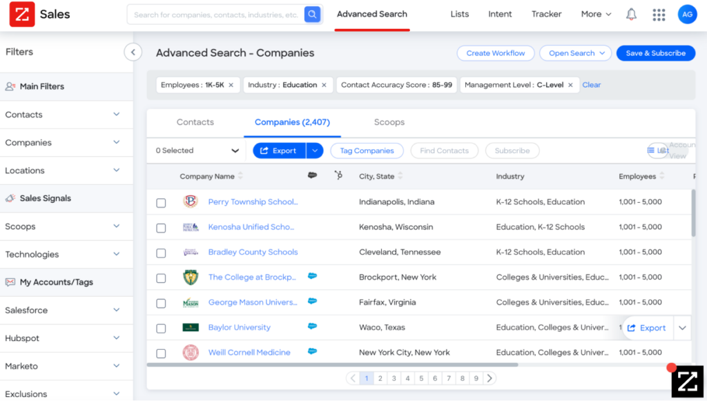Click the Main Filters person icon
This screenshot has height=401, width=707.
[10, 86]
